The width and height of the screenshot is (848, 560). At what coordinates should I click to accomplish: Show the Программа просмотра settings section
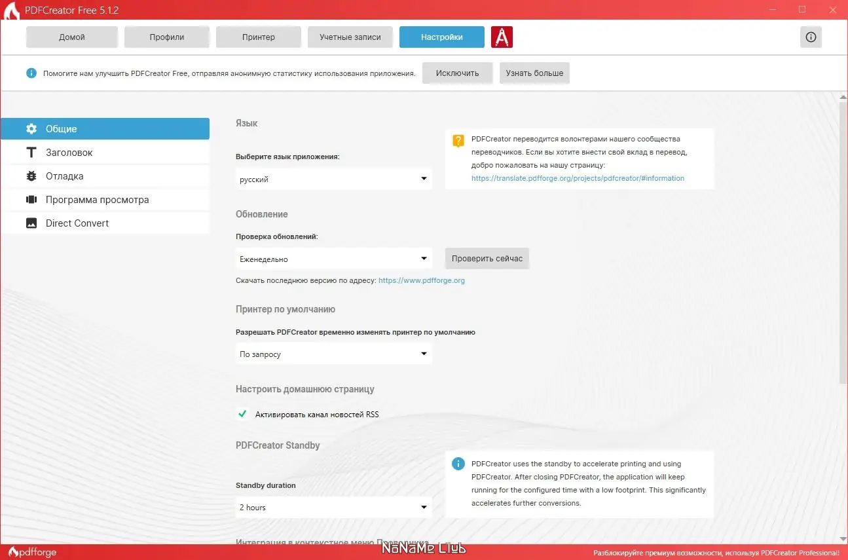click(x=105, y=199)
